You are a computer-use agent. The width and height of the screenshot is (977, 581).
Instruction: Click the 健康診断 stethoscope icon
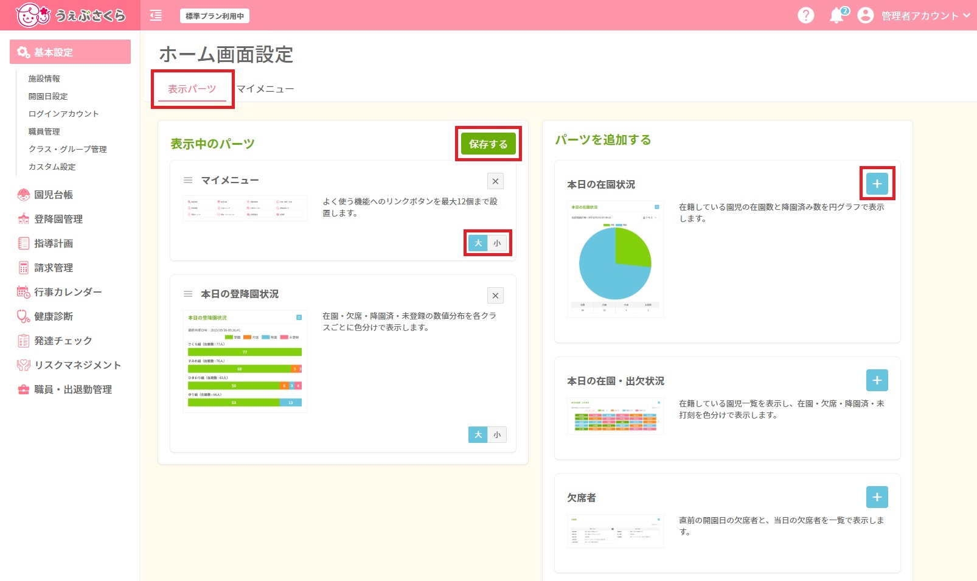[23, 316]
